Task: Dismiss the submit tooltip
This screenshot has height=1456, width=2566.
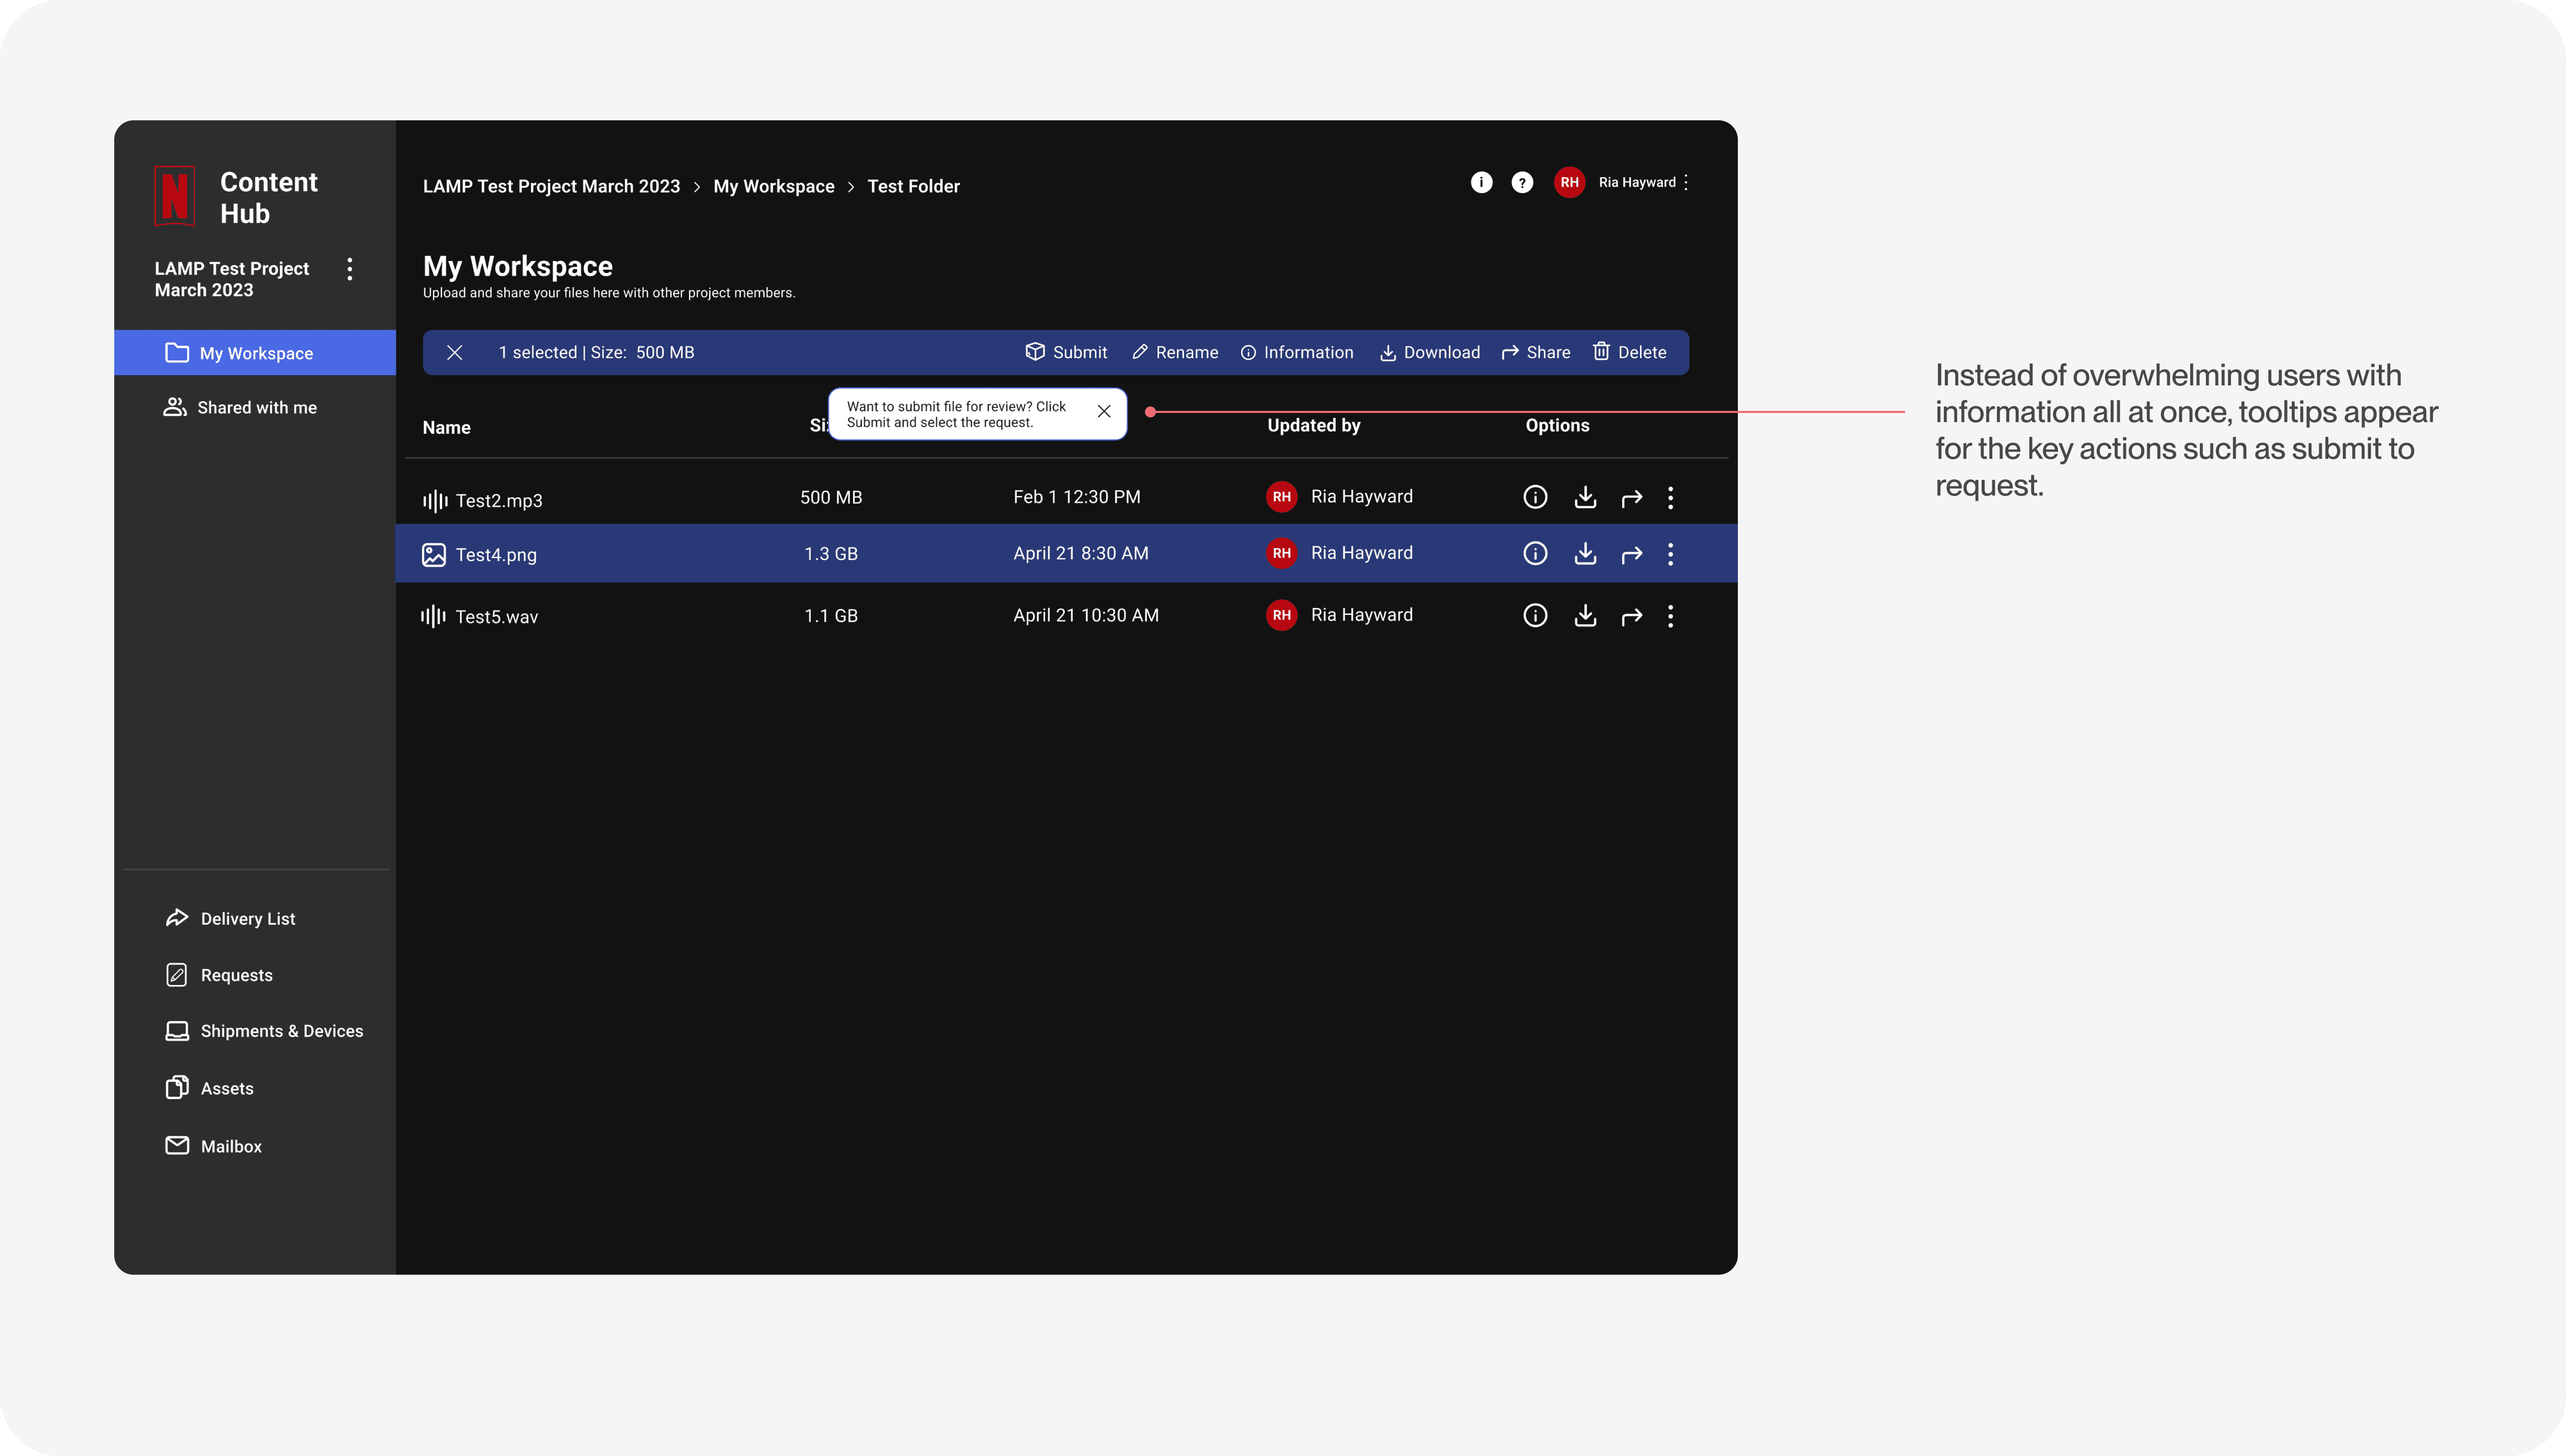Action: coord(1104,412)
